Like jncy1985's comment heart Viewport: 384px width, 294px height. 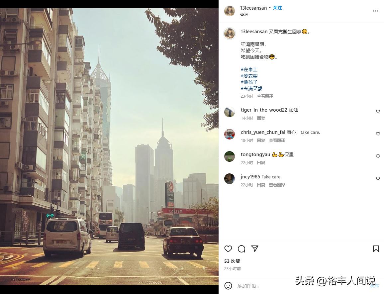378,178
